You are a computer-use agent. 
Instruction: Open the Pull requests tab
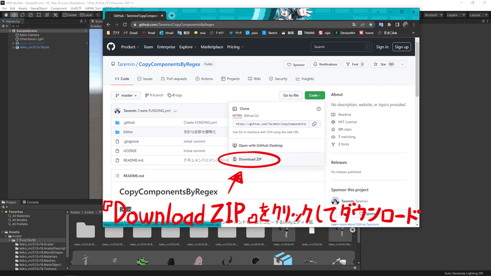(x=174, y=79)
